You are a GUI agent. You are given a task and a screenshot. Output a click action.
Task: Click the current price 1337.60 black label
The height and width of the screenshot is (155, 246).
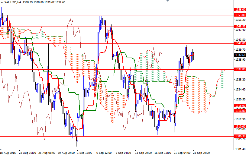(240, 55)
